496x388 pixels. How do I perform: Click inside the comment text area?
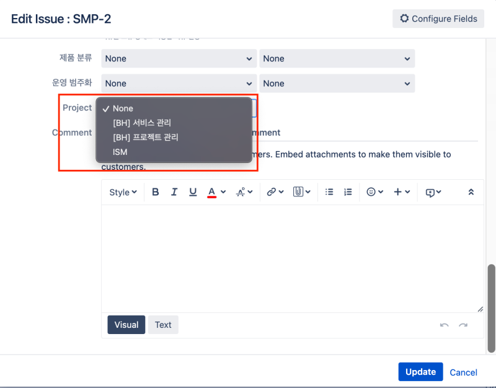[x=293, y=258]
